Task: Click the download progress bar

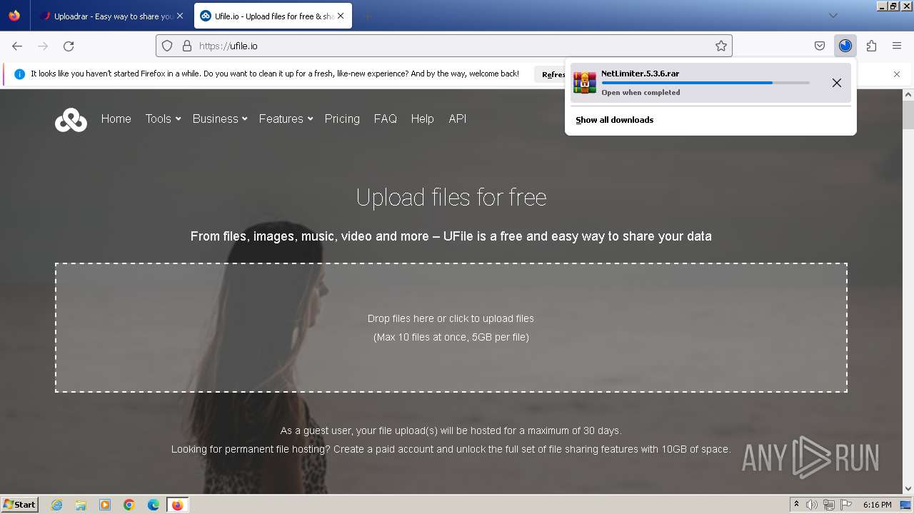Action: pos(705,83)
